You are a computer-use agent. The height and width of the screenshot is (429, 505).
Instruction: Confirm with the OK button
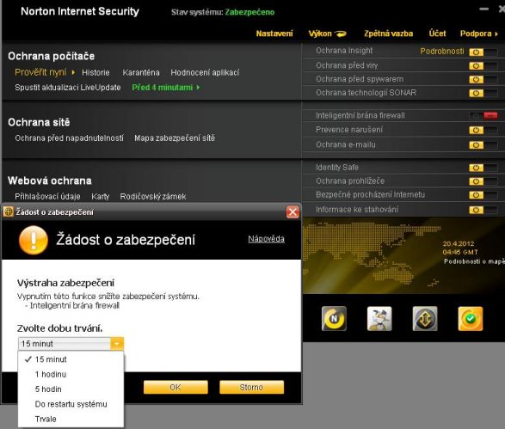176,387
